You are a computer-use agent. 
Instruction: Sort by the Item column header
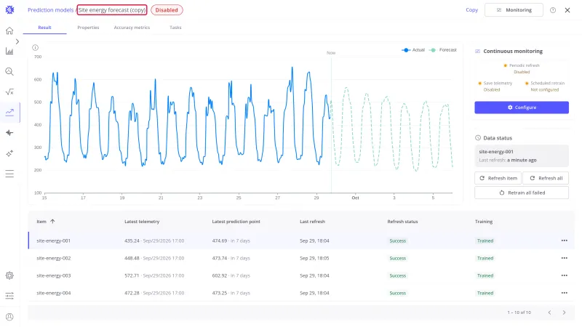point(41,222)
